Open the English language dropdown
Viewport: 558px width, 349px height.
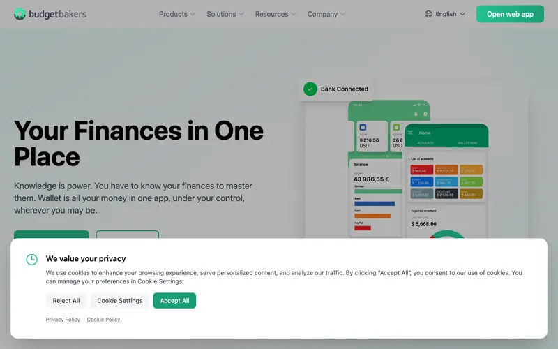coord(445,14)
